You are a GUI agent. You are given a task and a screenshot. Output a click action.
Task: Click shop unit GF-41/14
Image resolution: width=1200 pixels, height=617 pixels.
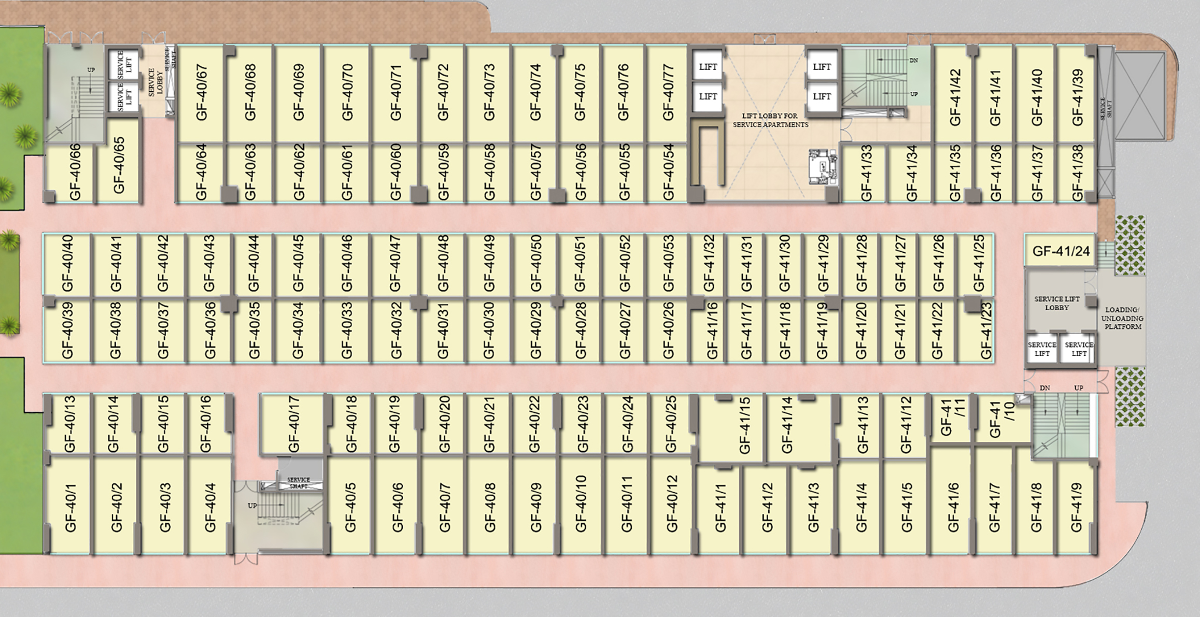[787, 426]
